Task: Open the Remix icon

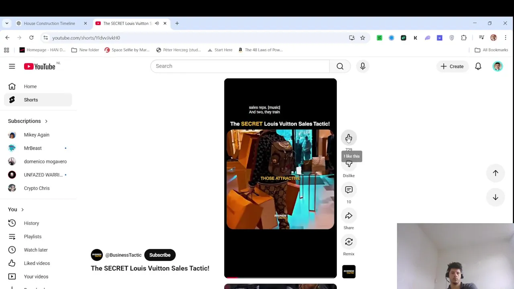Action: (349, 242)
